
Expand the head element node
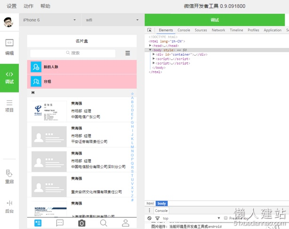tap(150, 45)
